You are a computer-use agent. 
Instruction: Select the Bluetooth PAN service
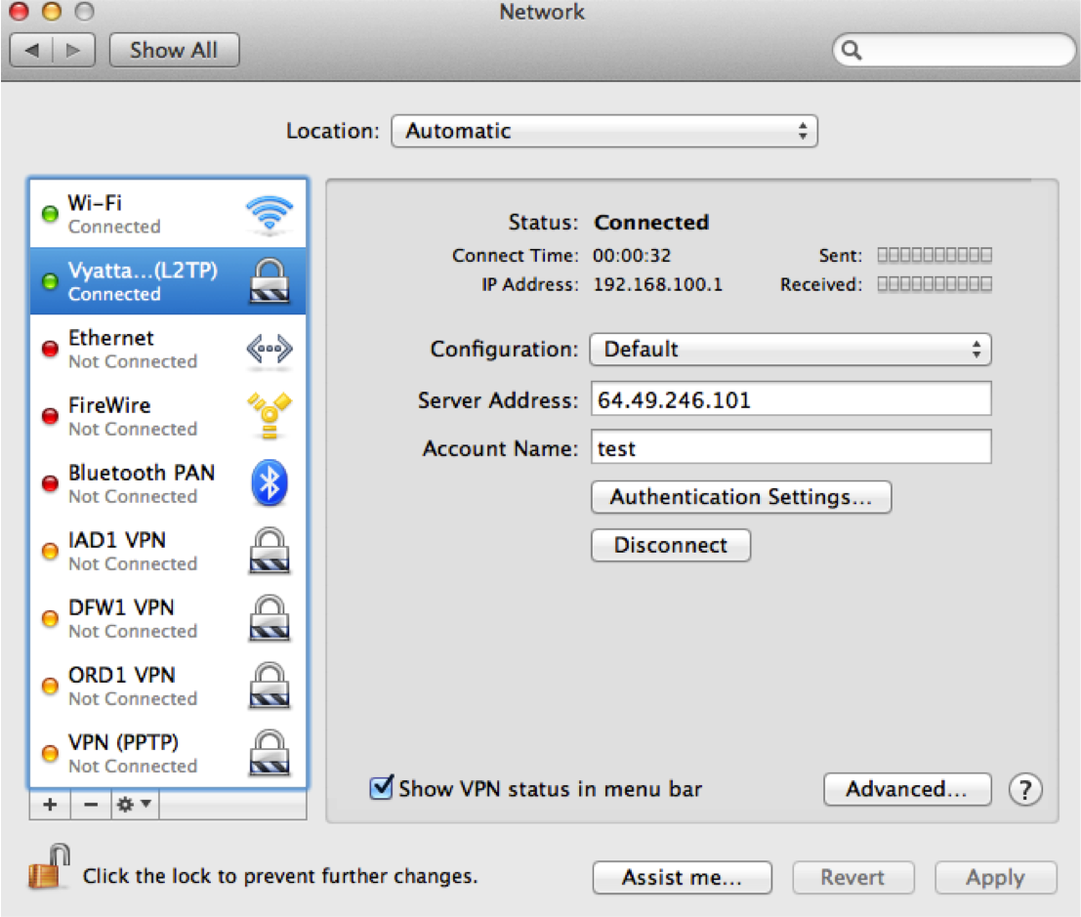coord(168,483)
